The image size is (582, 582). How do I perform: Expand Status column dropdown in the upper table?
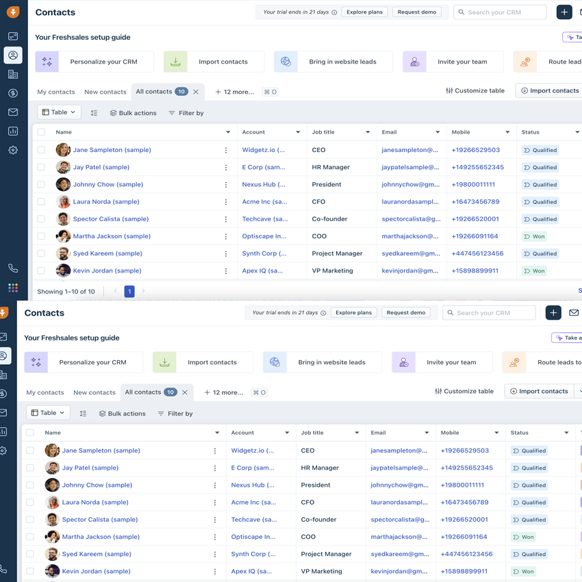[x=577, y=132]
